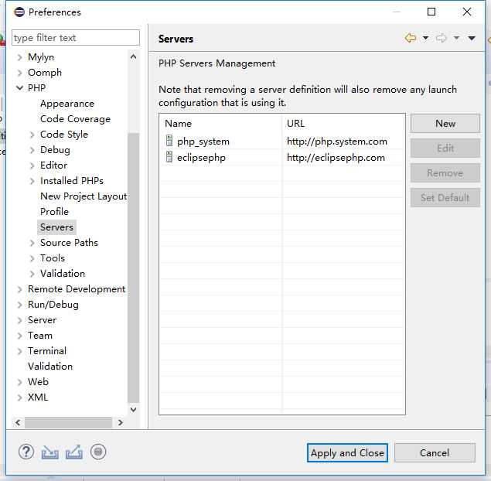
Task: Click the Edit server button
Action: click(445, 148)
